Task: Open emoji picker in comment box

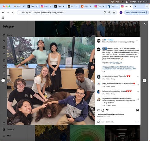Action: [x=98, y=122]
